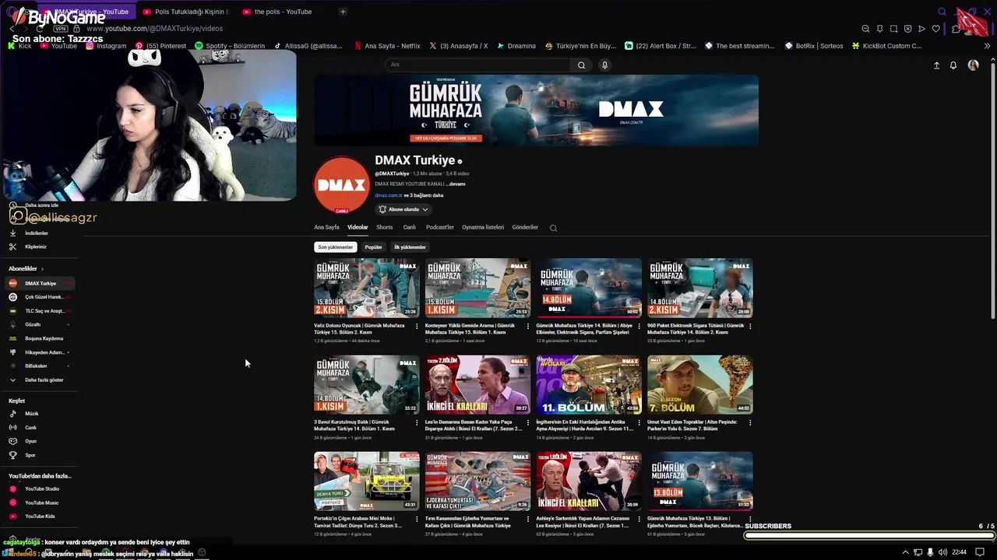Screen dimensions: 997x560
Task: Show more bookmarks with the double chevron
Action: (x=988, y=46)
